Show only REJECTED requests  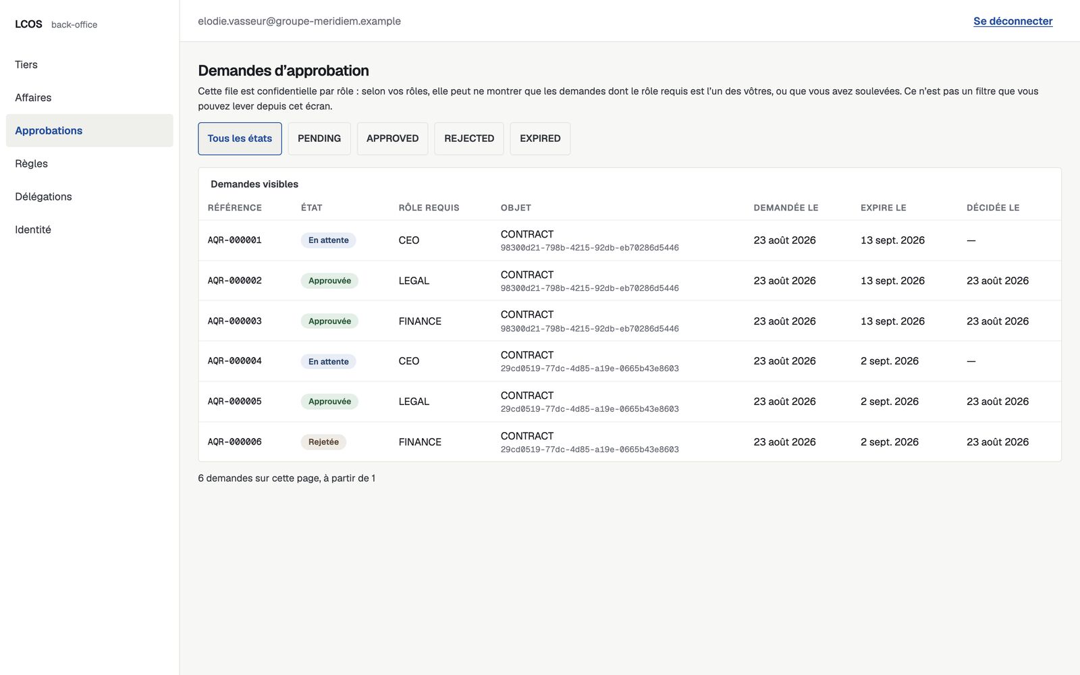coord(469,138)
